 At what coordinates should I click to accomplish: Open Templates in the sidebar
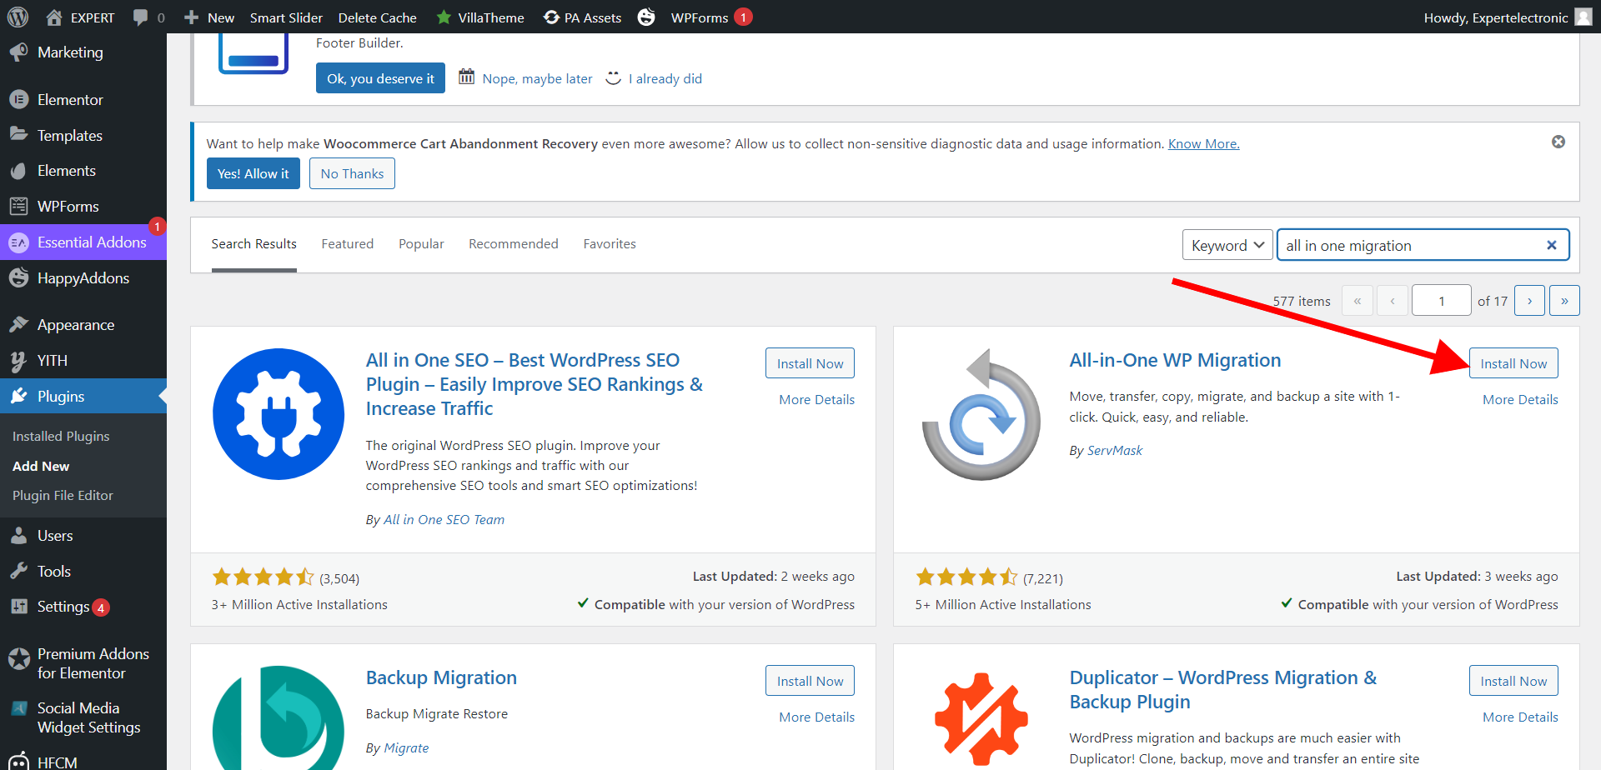tap(83, 136)
